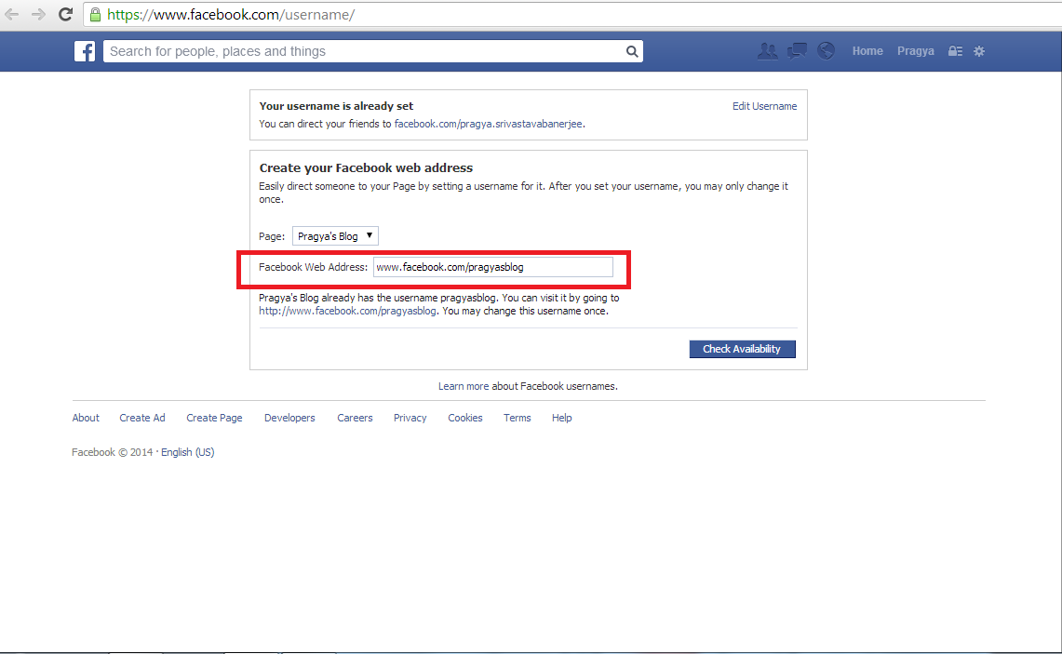1062x654 pixels.
Task: Click the browser forward arrow
Action: [38, 14]
